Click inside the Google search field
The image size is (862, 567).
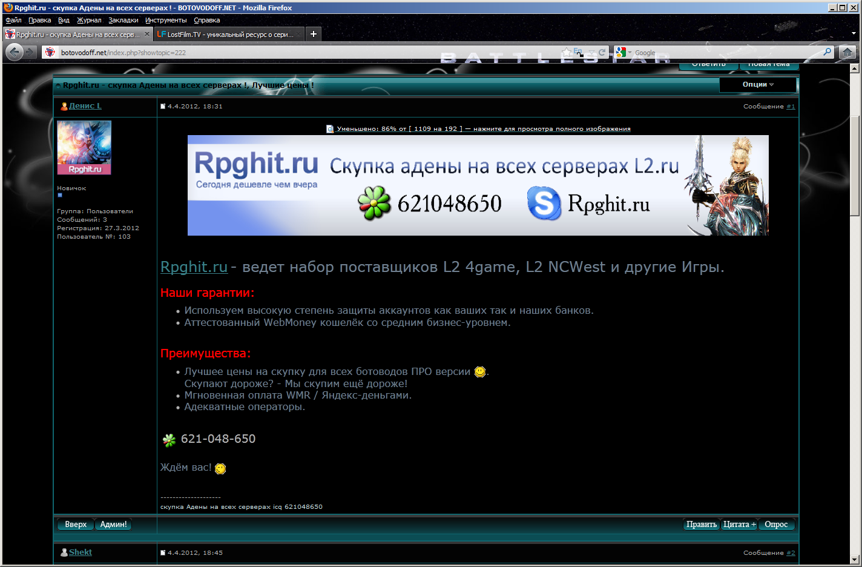coord(726,53)
